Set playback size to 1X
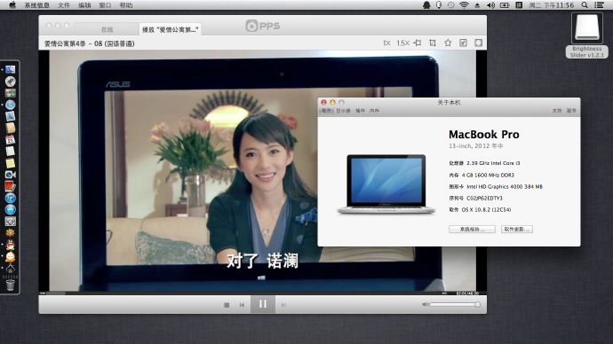The width and height of the screenshot is (613, 344). [x=386, y=43]
